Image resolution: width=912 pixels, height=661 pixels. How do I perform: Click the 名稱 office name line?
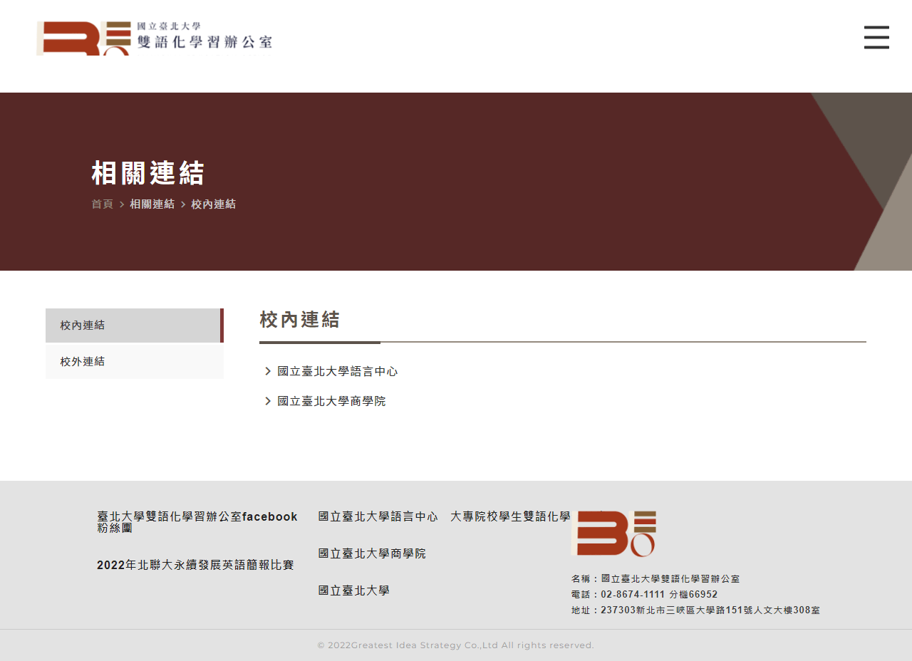(655, 579)
